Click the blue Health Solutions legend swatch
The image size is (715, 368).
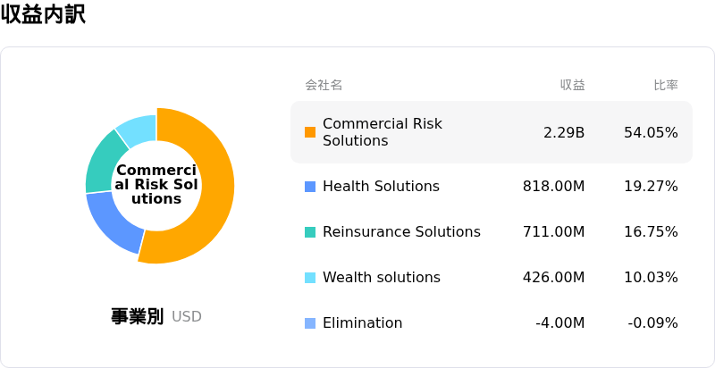pos(310,187)
